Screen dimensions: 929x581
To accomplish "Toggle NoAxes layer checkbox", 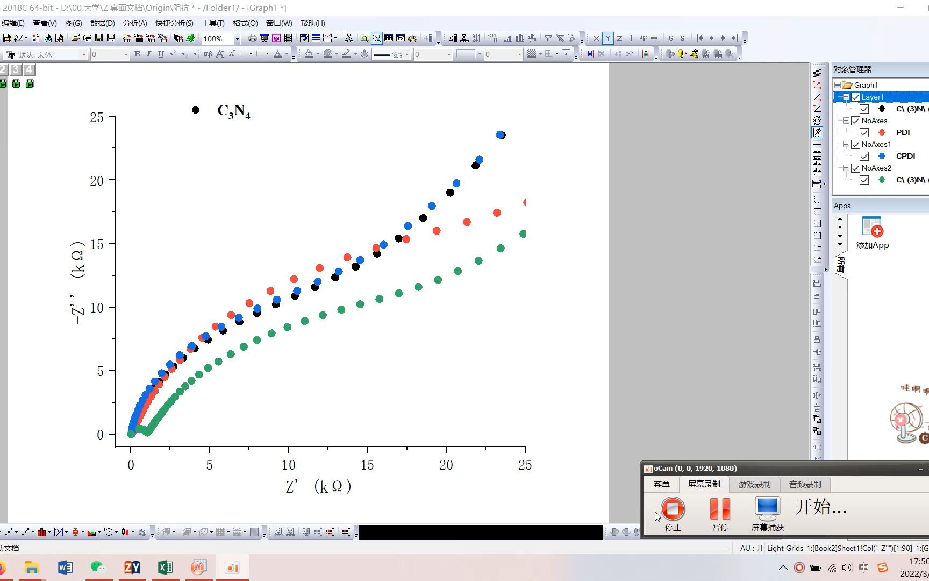I will (x=856, y=121).
